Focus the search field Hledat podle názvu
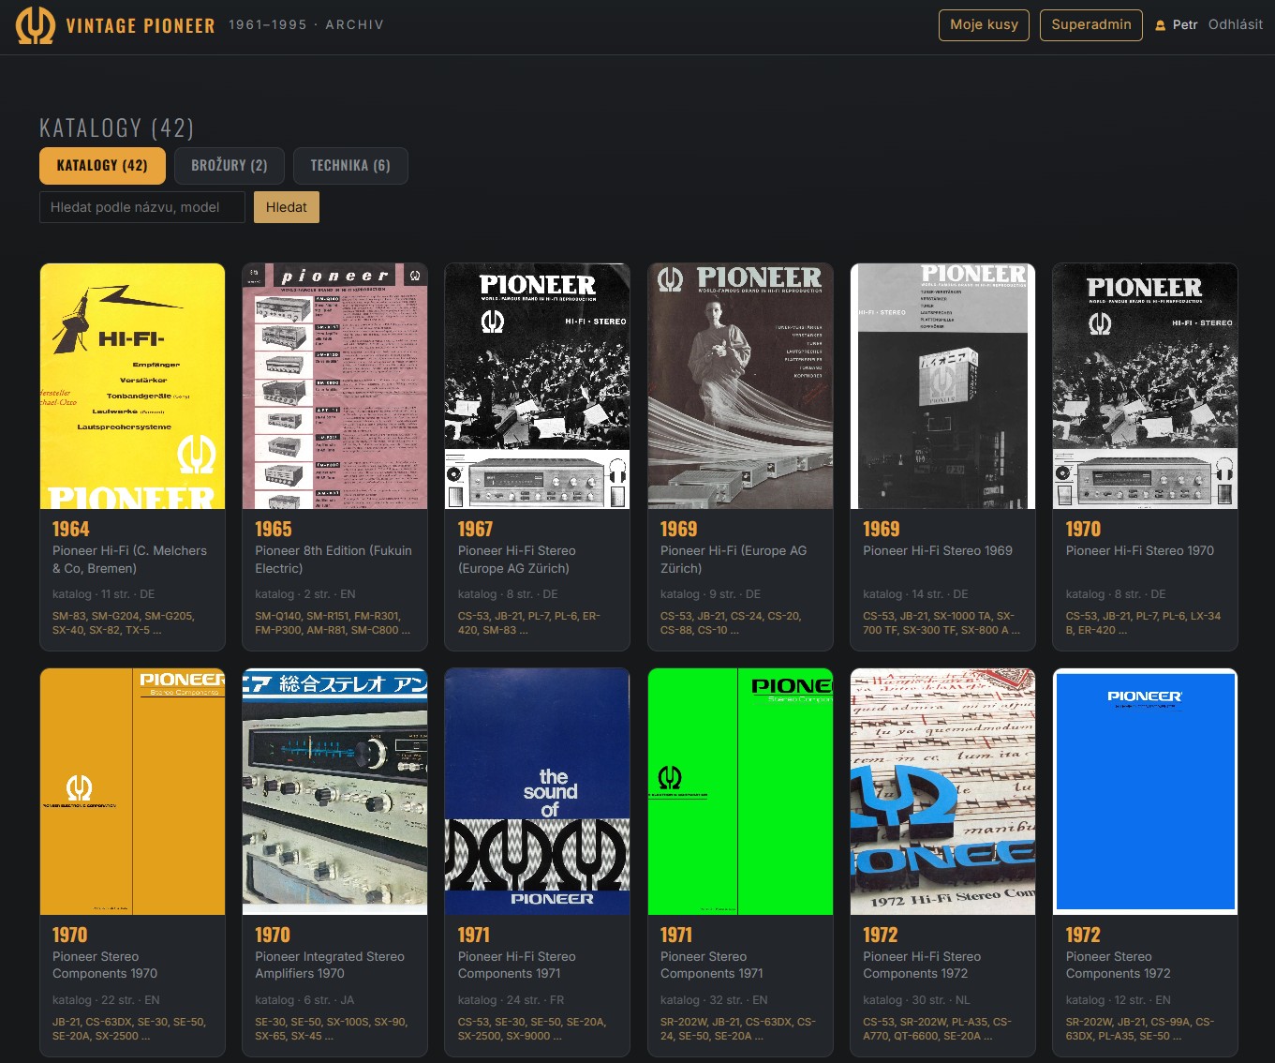Screen dimensions: 1275x1063 click(x=142, y=207)
